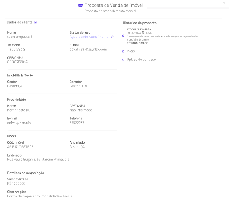Image resolution: width=229 pixels, height=201 pixels.
Task: Click Histórico da proposta heading
Action: [x=140, y=23]
